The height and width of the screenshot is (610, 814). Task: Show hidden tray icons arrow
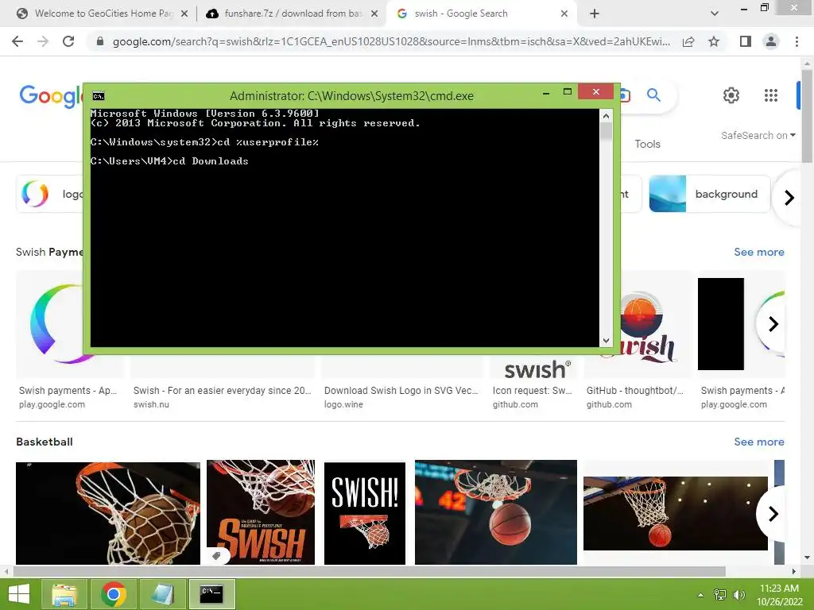701,595
